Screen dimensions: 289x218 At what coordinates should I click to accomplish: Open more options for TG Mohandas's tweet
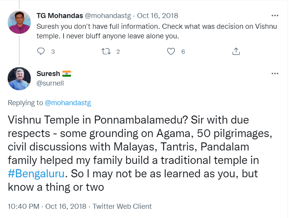click(275, 16)
